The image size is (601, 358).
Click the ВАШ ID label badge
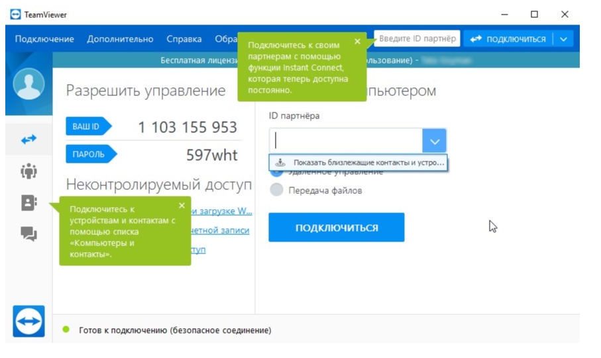click(x=88, y=126)
